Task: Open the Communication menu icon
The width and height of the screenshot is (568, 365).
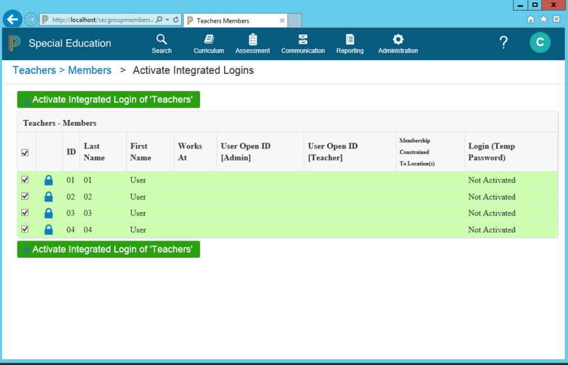Action: (x=303, y=40)
